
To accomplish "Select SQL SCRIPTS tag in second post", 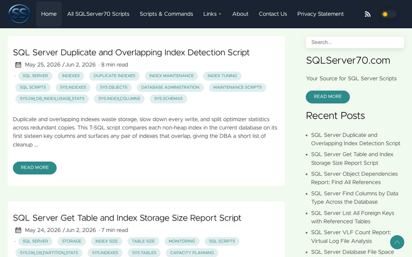I will (x=222, y=241).
